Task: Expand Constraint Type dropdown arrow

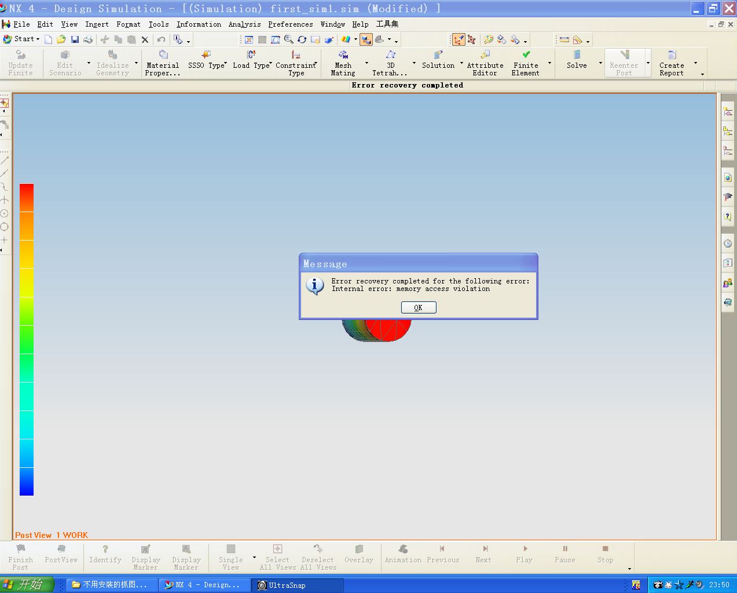Action: [316, 63]
